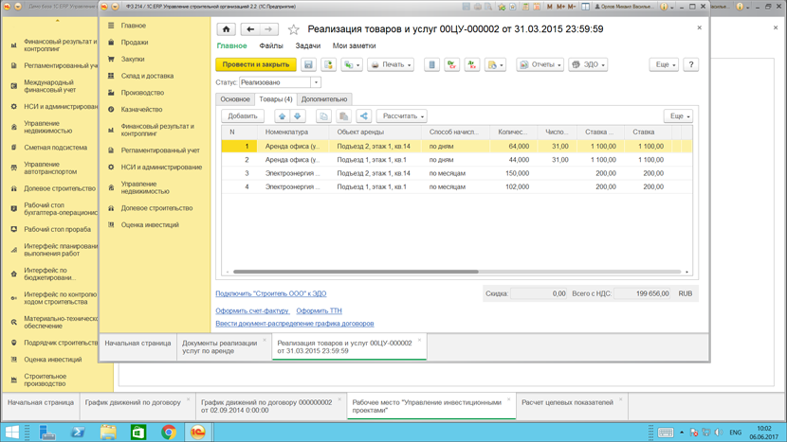Open Закупки section in yellow menu
The width and height of the screenshot is (787, 442).
click(133, 59)
